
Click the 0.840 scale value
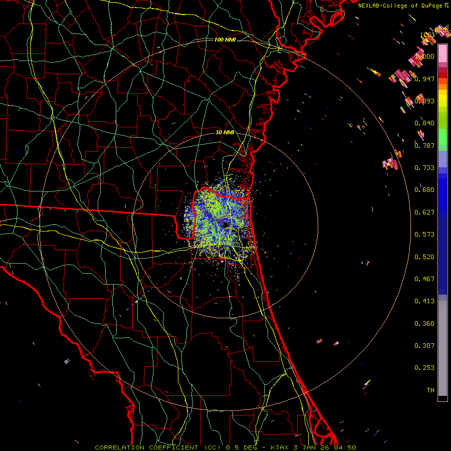pos(424,123)
